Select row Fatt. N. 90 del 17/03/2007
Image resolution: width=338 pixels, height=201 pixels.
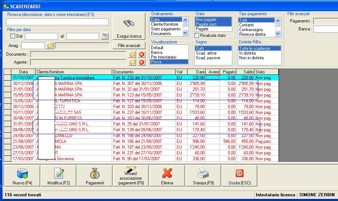[x=141, y=159]
